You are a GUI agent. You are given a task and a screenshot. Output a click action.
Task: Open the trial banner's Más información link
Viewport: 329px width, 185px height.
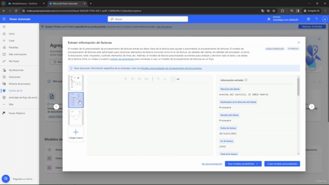(x=164, y=27)
